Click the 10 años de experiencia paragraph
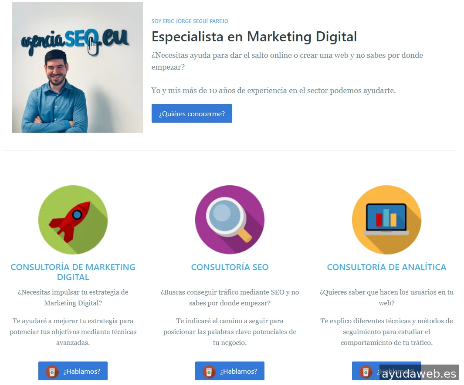The width and height of the screenshot is (464, 385). pos(274,90)
